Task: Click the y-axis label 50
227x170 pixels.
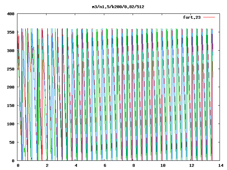Action: click(x=12, y=142)
